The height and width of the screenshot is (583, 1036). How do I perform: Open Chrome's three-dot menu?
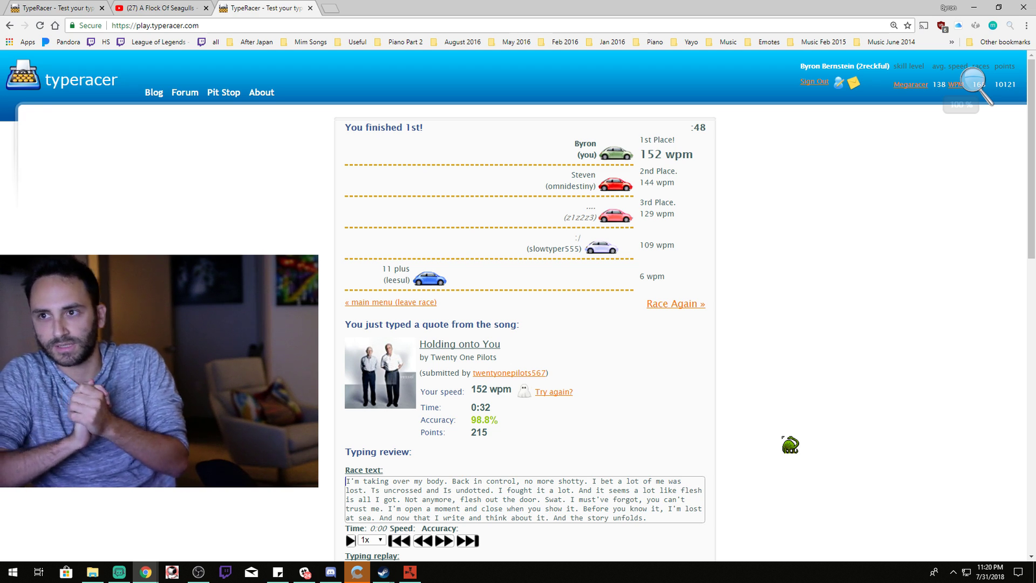pyautogui.click(x=1026, y=25)
